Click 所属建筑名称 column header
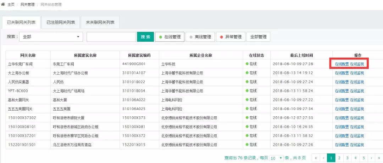Image resolution: width=383 pixels, height=163 pixels. pyautogui.click(x=85, y=55)
